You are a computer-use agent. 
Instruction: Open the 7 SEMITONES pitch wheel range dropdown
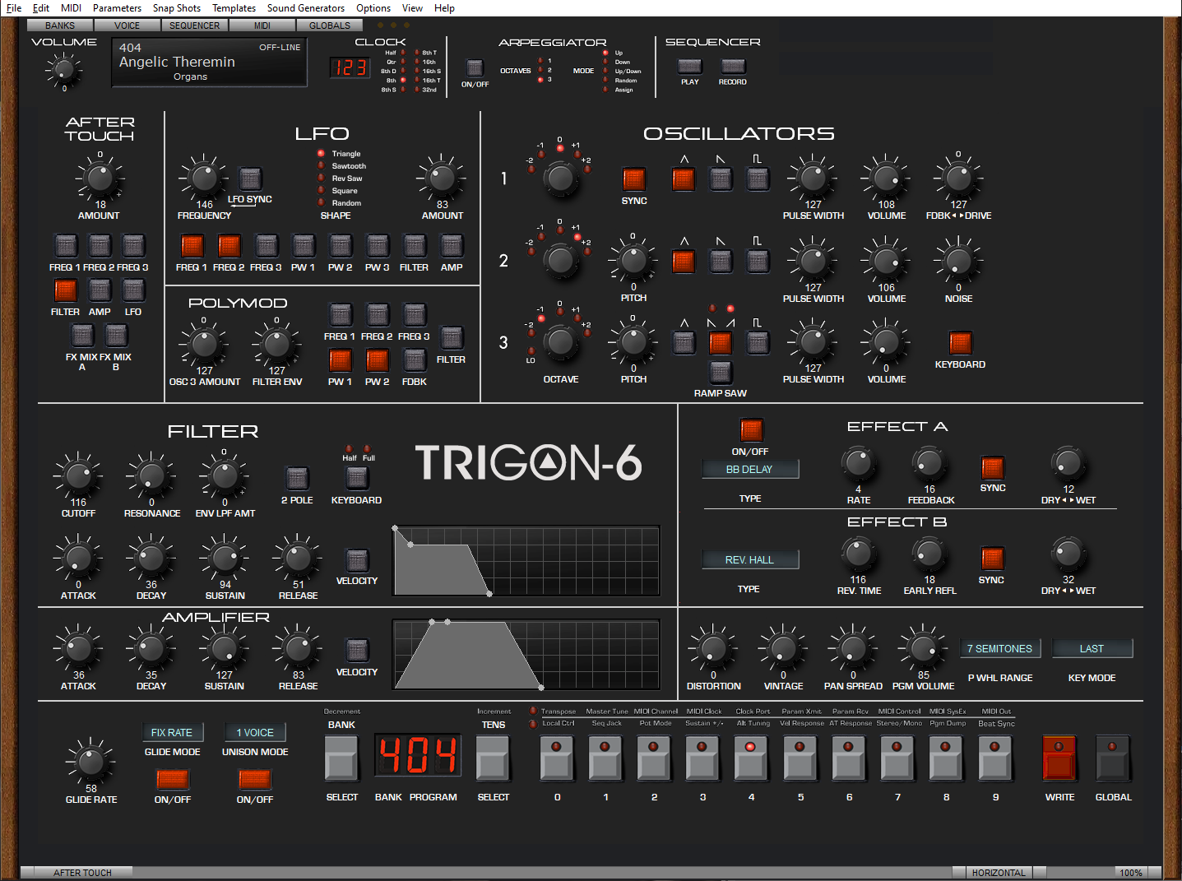click(x=999, y=649)
